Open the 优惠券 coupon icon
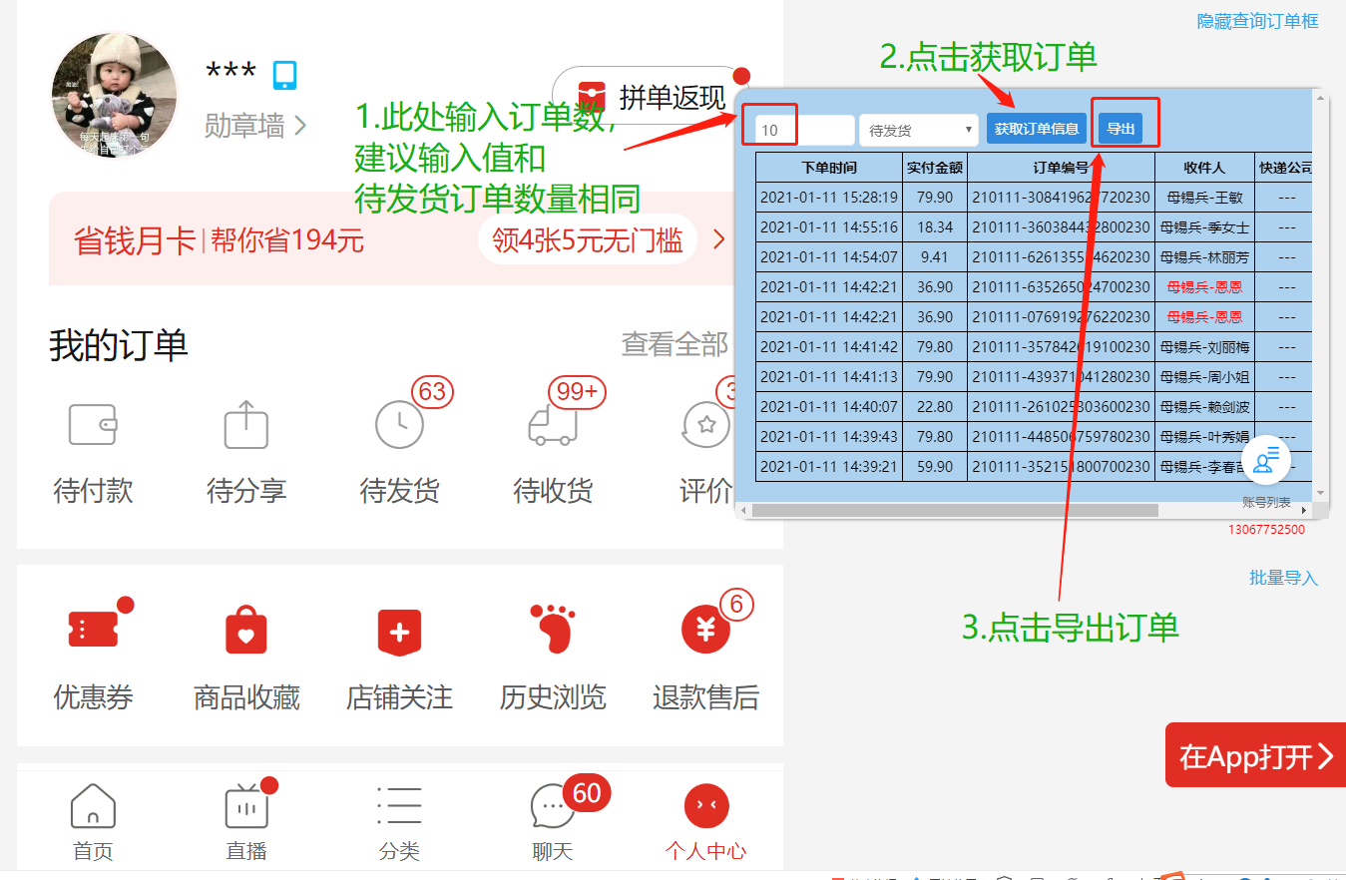This screenshot has width=1346, height=880. point(93,629)
